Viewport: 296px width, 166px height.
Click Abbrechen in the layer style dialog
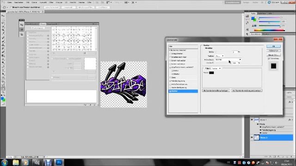coord(273,51)
